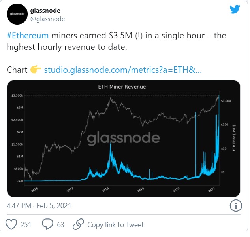
Task: Open the studio.glassnode.com metrics link
Action: pos(123,70)
